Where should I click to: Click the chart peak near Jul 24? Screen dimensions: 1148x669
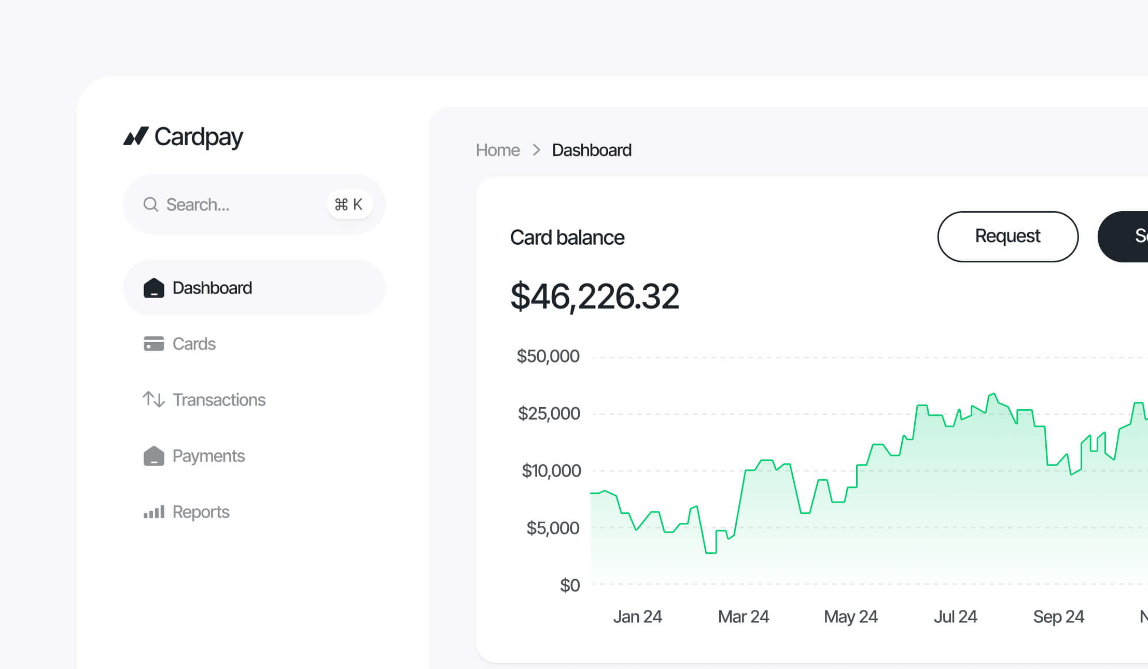(x=992, y=395)
